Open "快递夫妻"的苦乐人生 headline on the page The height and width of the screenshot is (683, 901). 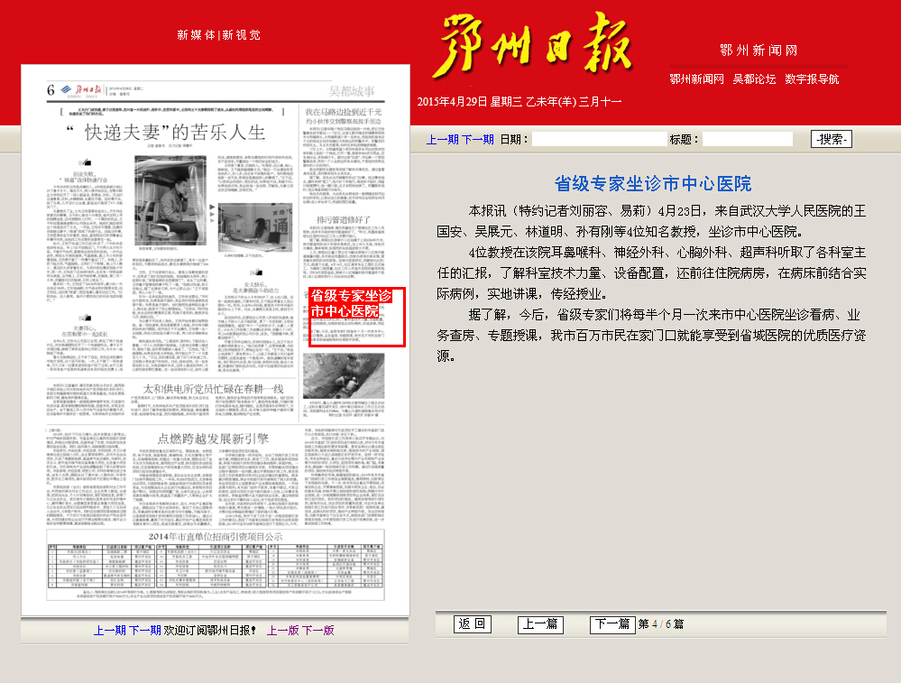167,133
